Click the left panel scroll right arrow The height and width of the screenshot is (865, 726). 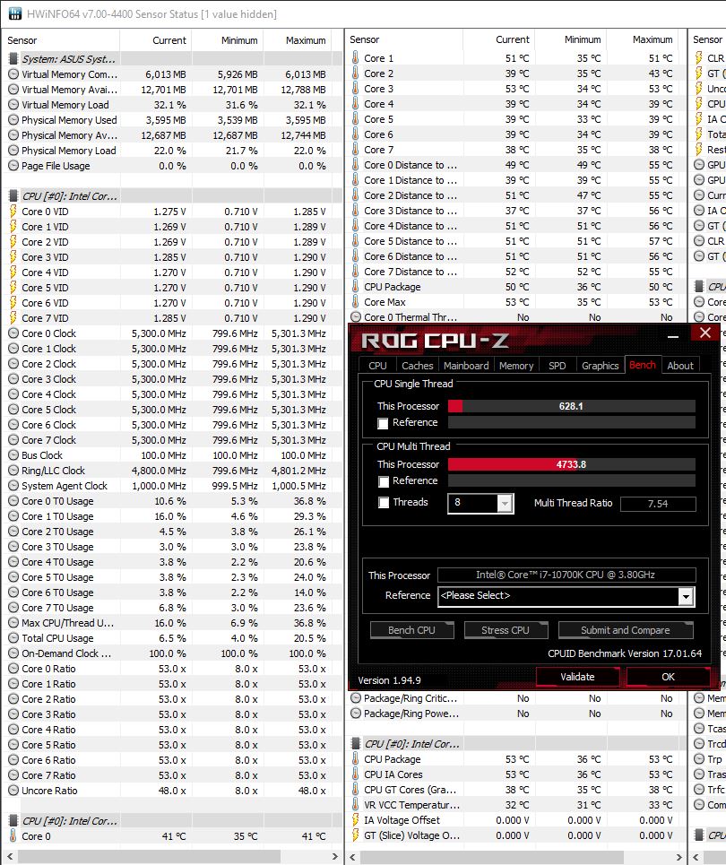click(x=334, y=856)
